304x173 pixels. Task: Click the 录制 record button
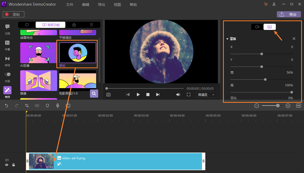click(14, 15)
